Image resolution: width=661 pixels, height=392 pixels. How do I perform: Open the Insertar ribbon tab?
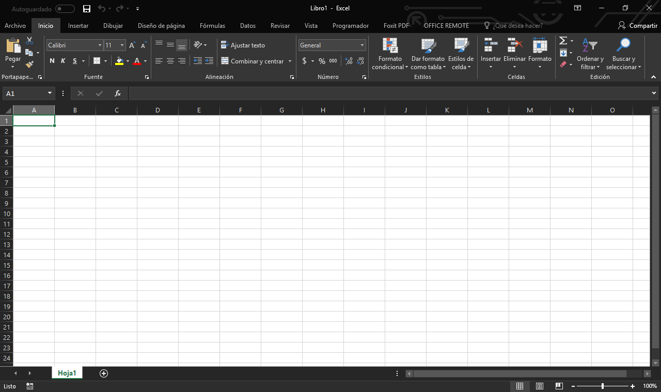tap(78, 26)
